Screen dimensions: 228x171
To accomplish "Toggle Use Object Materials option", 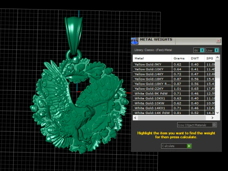I will [x=197, y=125].
